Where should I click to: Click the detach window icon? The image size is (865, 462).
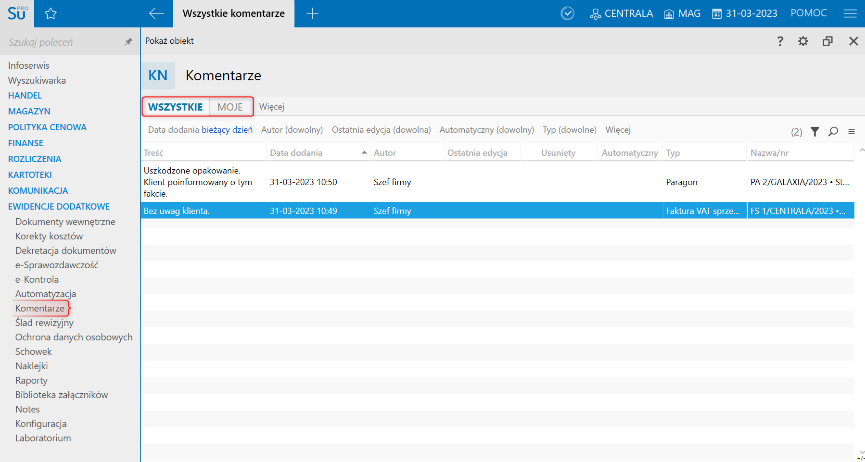tap(827, 41)
